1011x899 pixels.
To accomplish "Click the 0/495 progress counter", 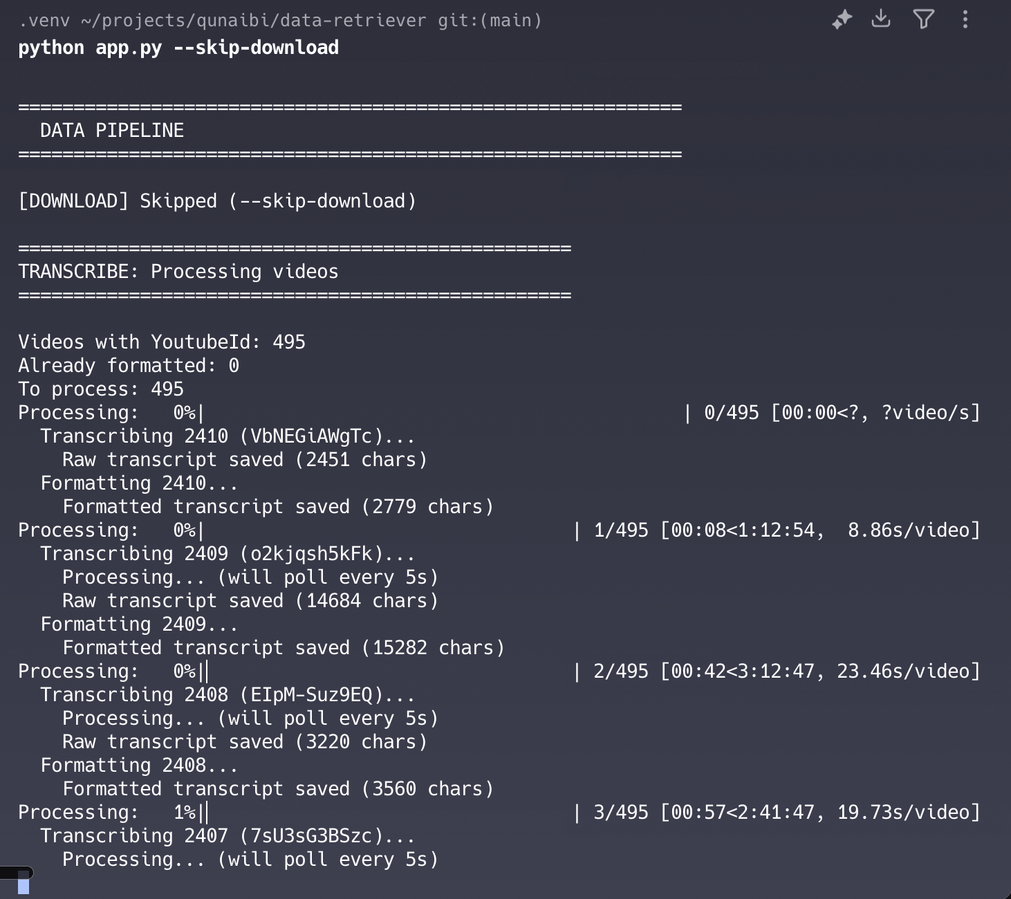I will point(731,413).
